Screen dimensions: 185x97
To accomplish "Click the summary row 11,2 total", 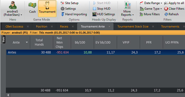I will 111,90.
